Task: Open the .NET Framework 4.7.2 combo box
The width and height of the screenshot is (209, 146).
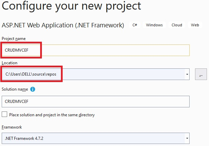Action: [96, 138]
